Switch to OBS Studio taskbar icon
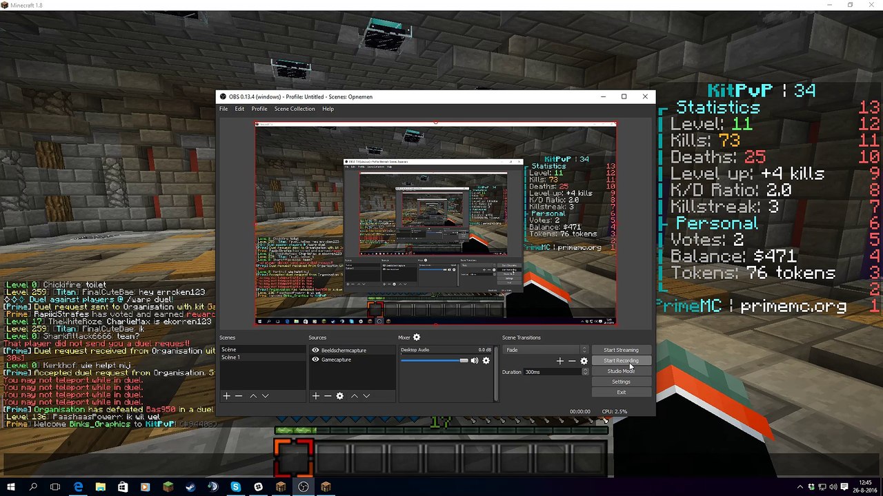The width and height of the screenshot is (883, 496). [303, 487]
